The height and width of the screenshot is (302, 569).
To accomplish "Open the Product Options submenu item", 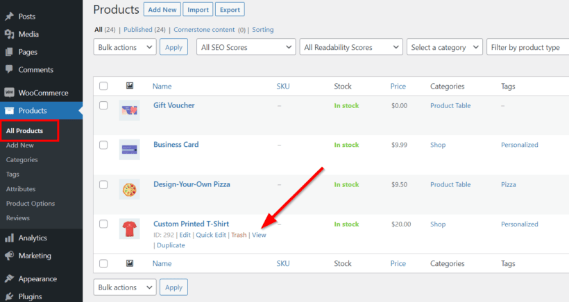I will click(31, 204).
